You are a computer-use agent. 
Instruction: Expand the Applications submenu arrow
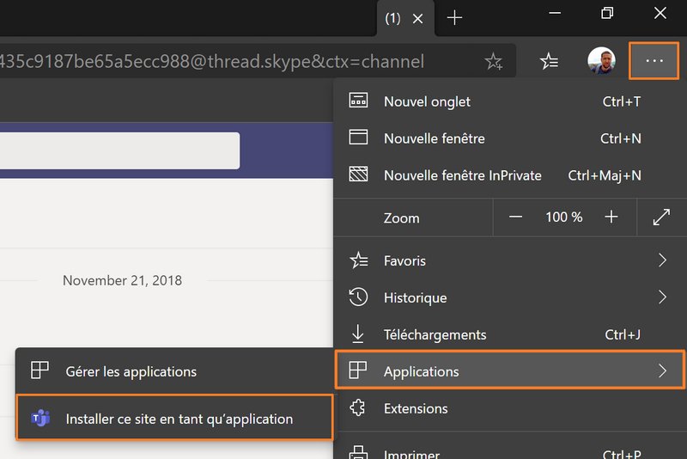662,371
